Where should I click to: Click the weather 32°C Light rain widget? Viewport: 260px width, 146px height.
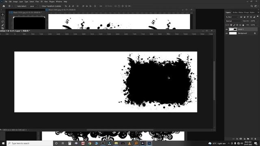tap(217, 143)
